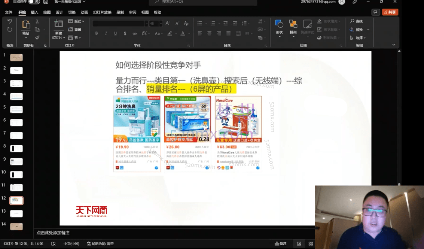Click the notes area '点击此处添加备注'

pos(53,233)
